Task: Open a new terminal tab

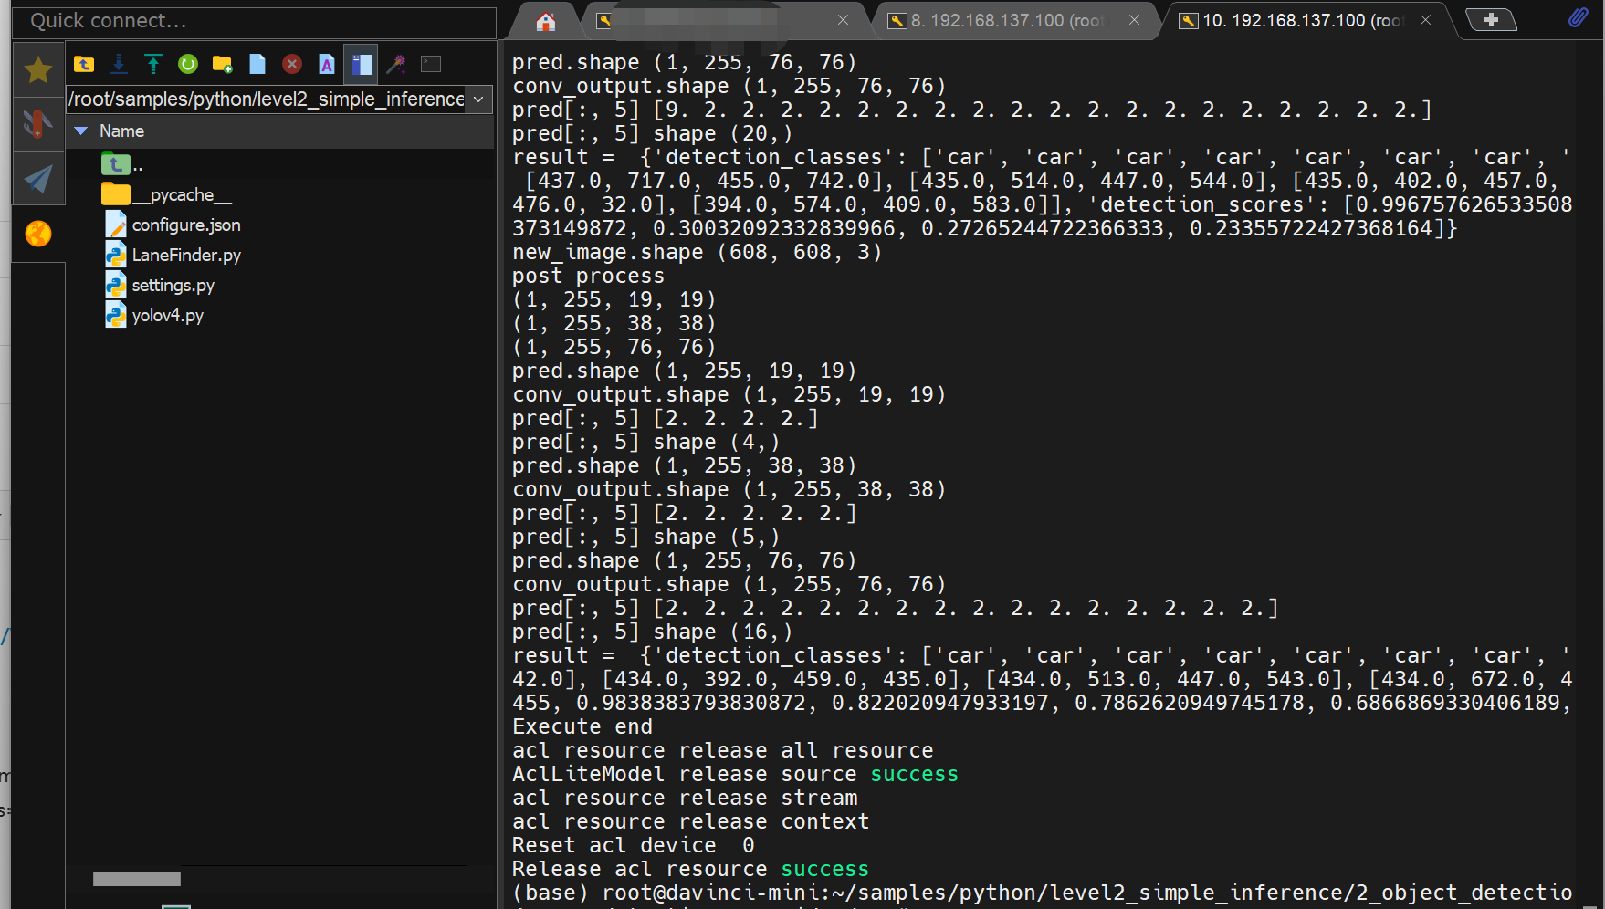Action: pyautogui.click(x=1492, y=19)
